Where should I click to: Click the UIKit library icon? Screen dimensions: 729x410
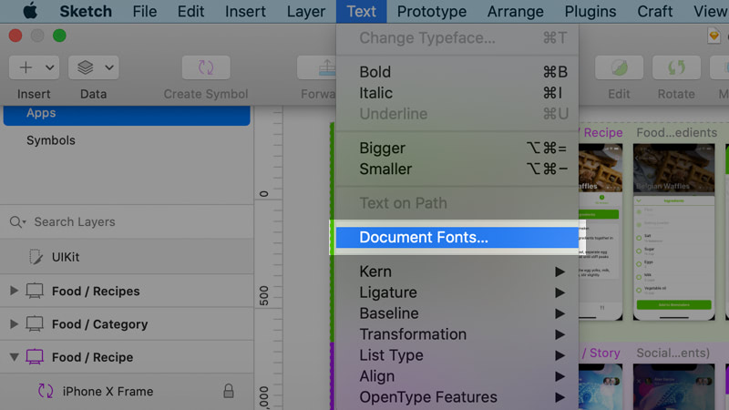point(36,257)
